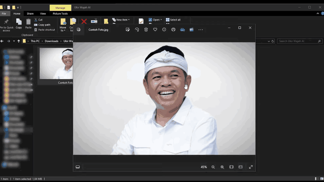Open the quick access toolbar dropdown arrow
This screenshot has width=324, height=182.
(18, 8)
